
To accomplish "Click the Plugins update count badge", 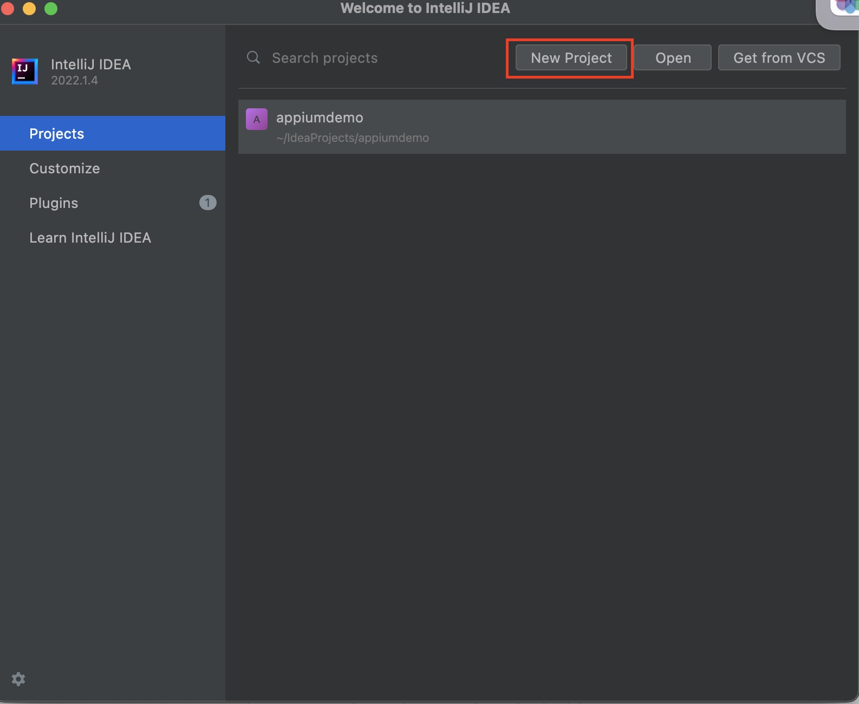I will 207,203.
